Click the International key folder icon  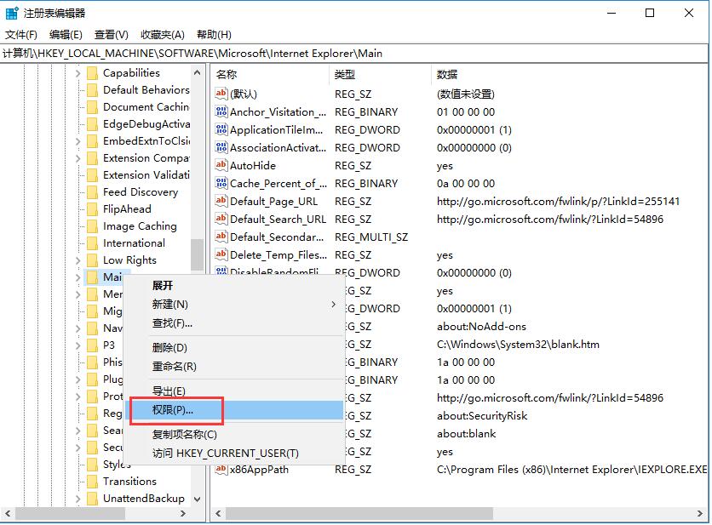[94, 243]
